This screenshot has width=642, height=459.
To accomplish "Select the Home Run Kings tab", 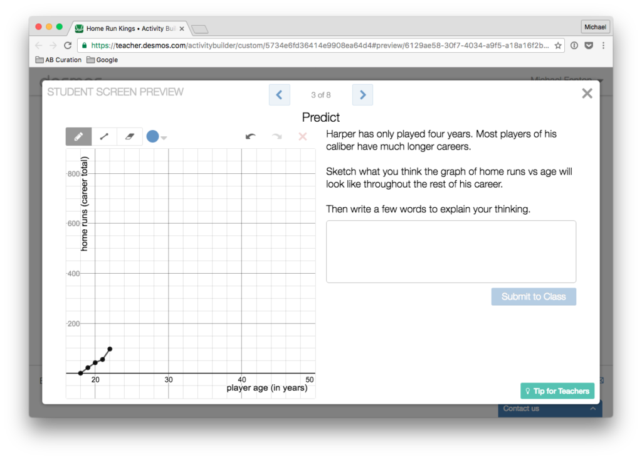I will 129,28.
